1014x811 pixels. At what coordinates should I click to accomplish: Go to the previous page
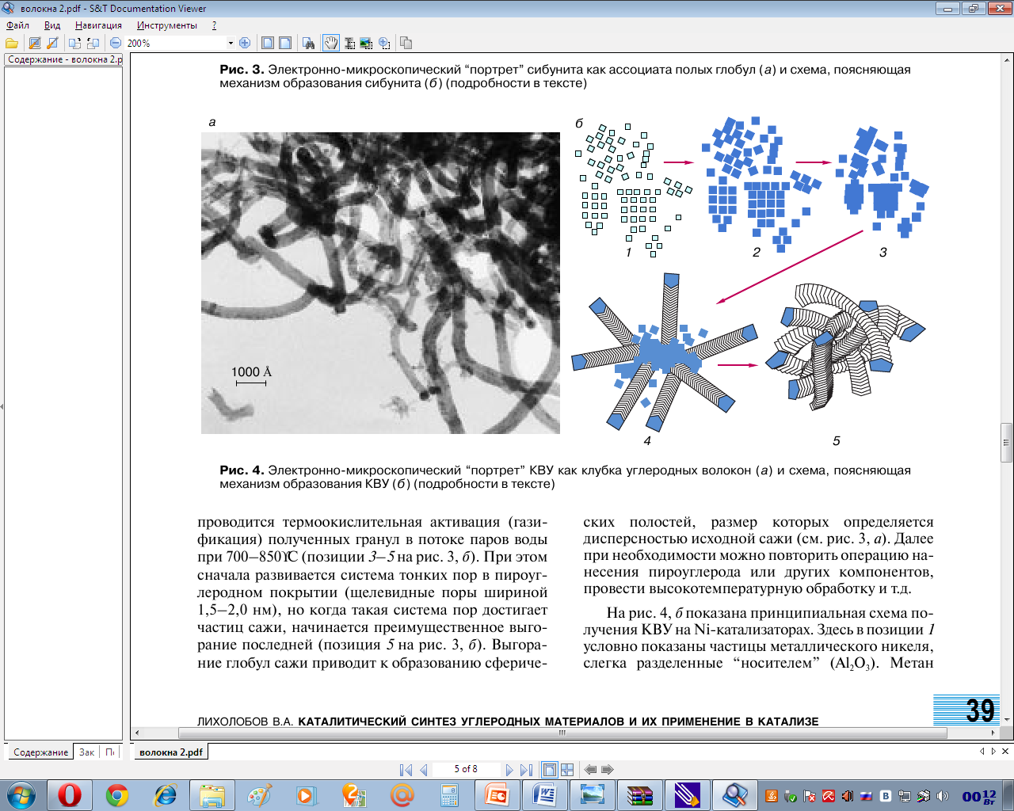click(424, 770)
